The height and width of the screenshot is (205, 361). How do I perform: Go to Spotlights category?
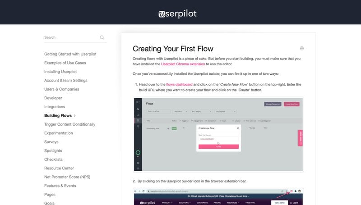point(53,150)
